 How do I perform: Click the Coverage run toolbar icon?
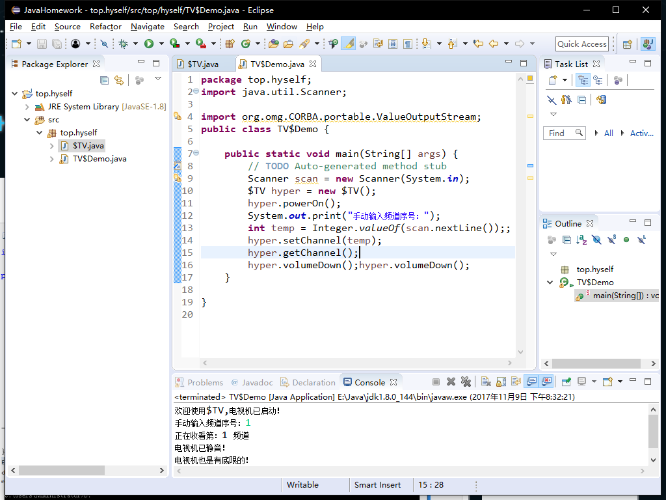coord(174,44)
